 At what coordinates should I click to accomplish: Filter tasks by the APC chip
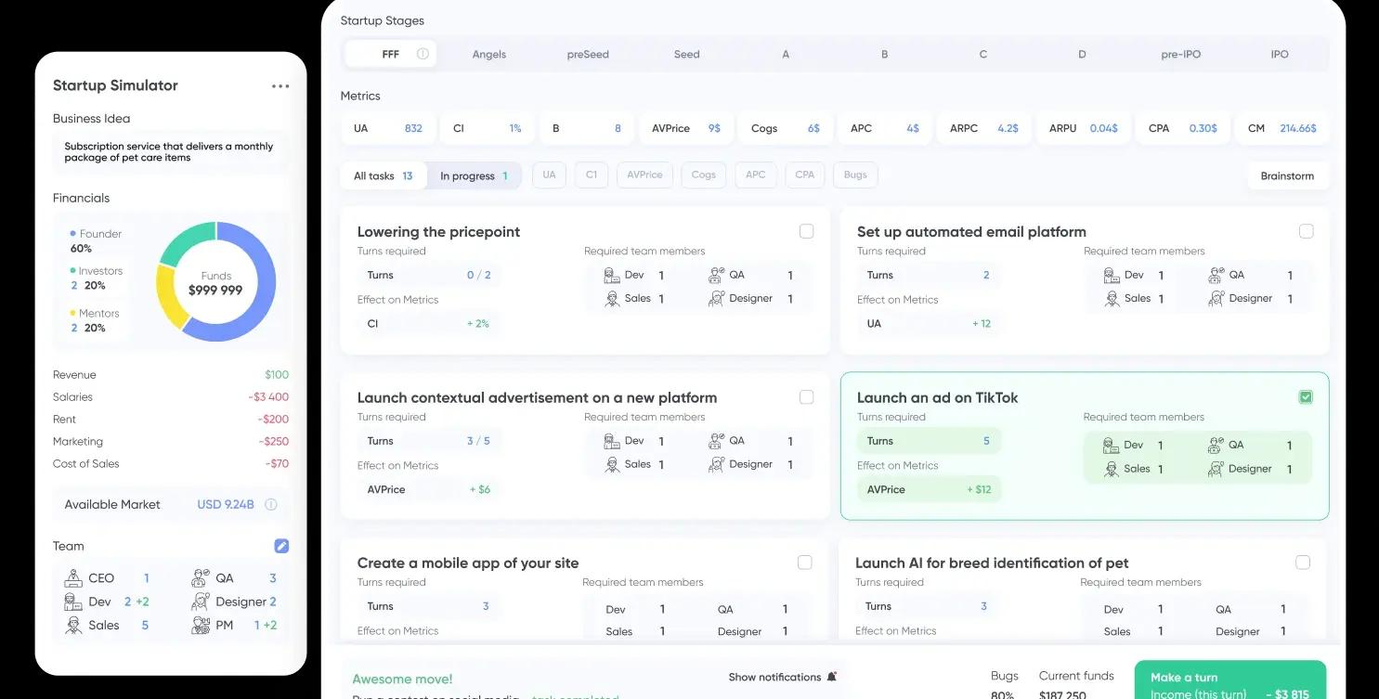click(x=756, y=175)
